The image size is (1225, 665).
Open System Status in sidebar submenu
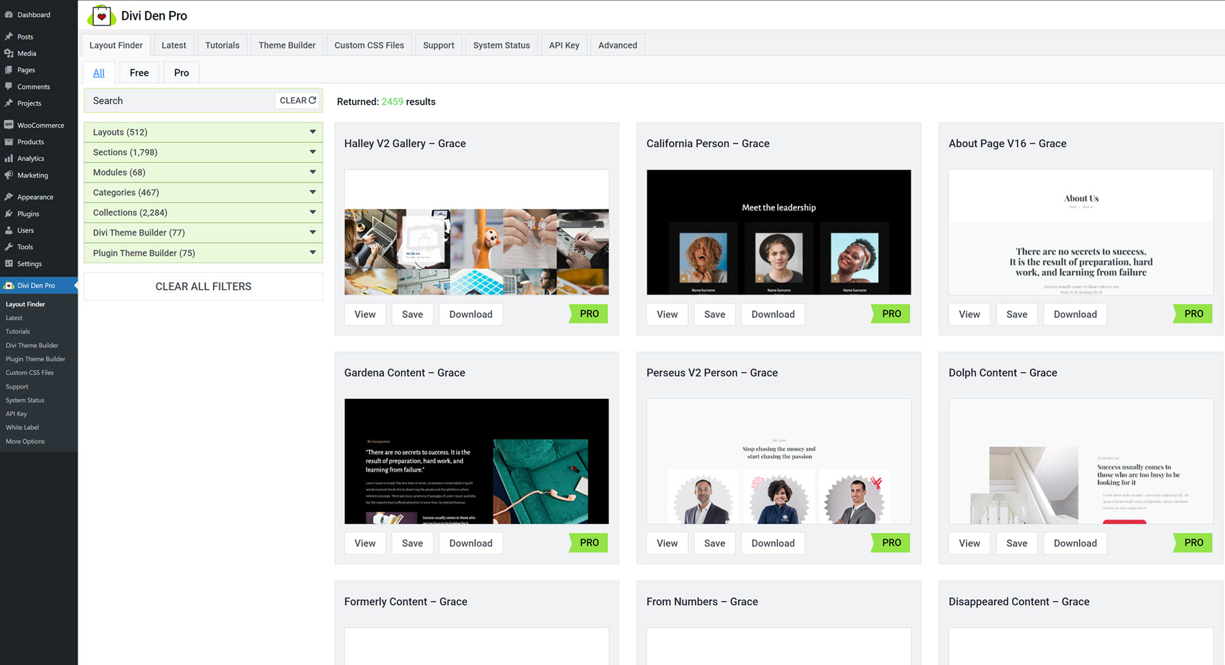click(25, 400)
